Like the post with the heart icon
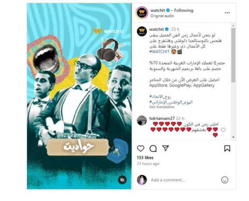 [140, 148]
